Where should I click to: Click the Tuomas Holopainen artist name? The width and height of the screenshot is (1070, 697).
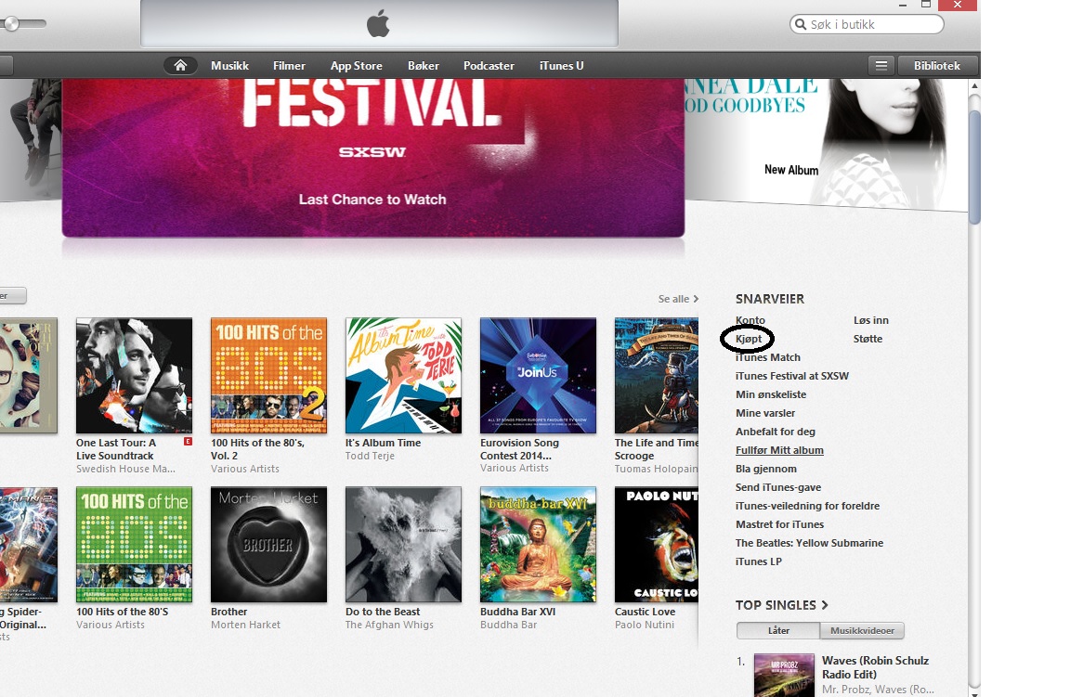[x=656, y=469]
